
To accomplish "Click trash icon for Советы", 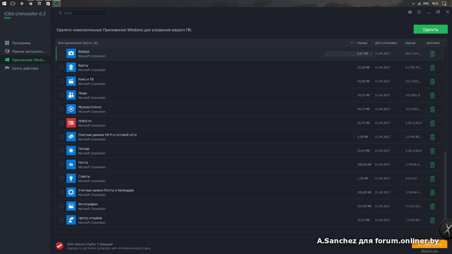I will point(432,178).
